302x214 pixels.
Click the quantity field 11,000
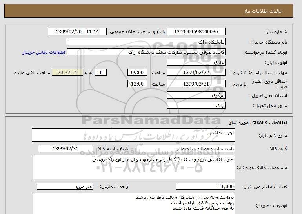(x=205, y=187)
